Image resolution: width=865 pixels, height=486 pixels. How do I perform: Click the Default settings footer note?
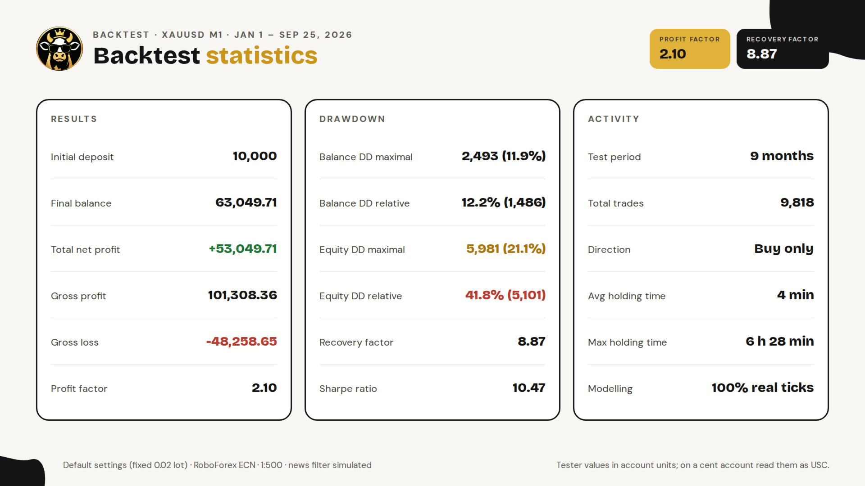[217, 465]
